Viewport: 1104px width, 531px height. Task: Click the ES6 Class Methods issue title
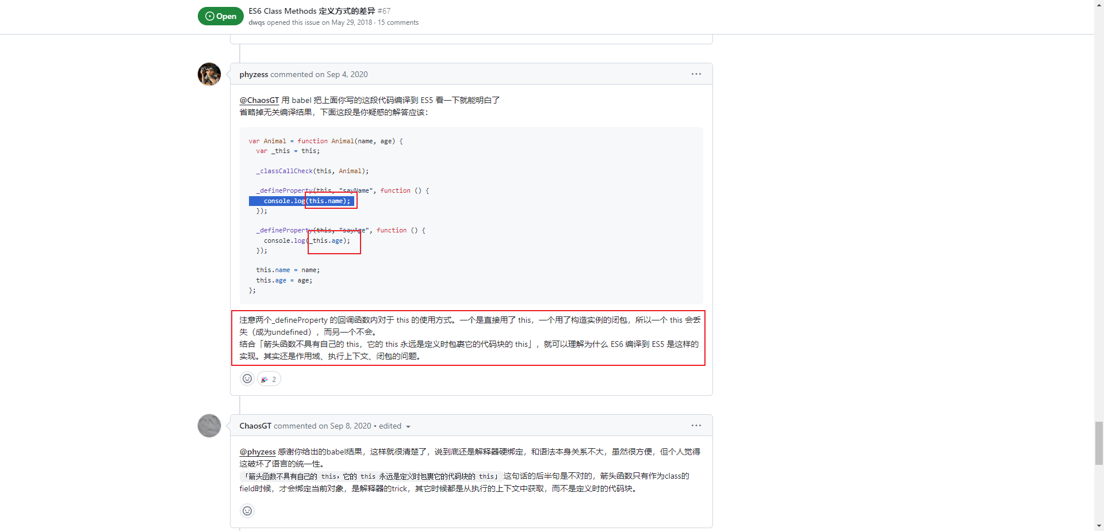(312, 11)
